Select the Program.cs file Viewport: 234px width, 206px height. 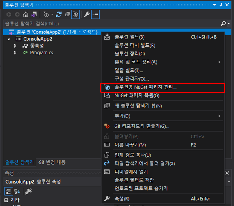point(41,52)
